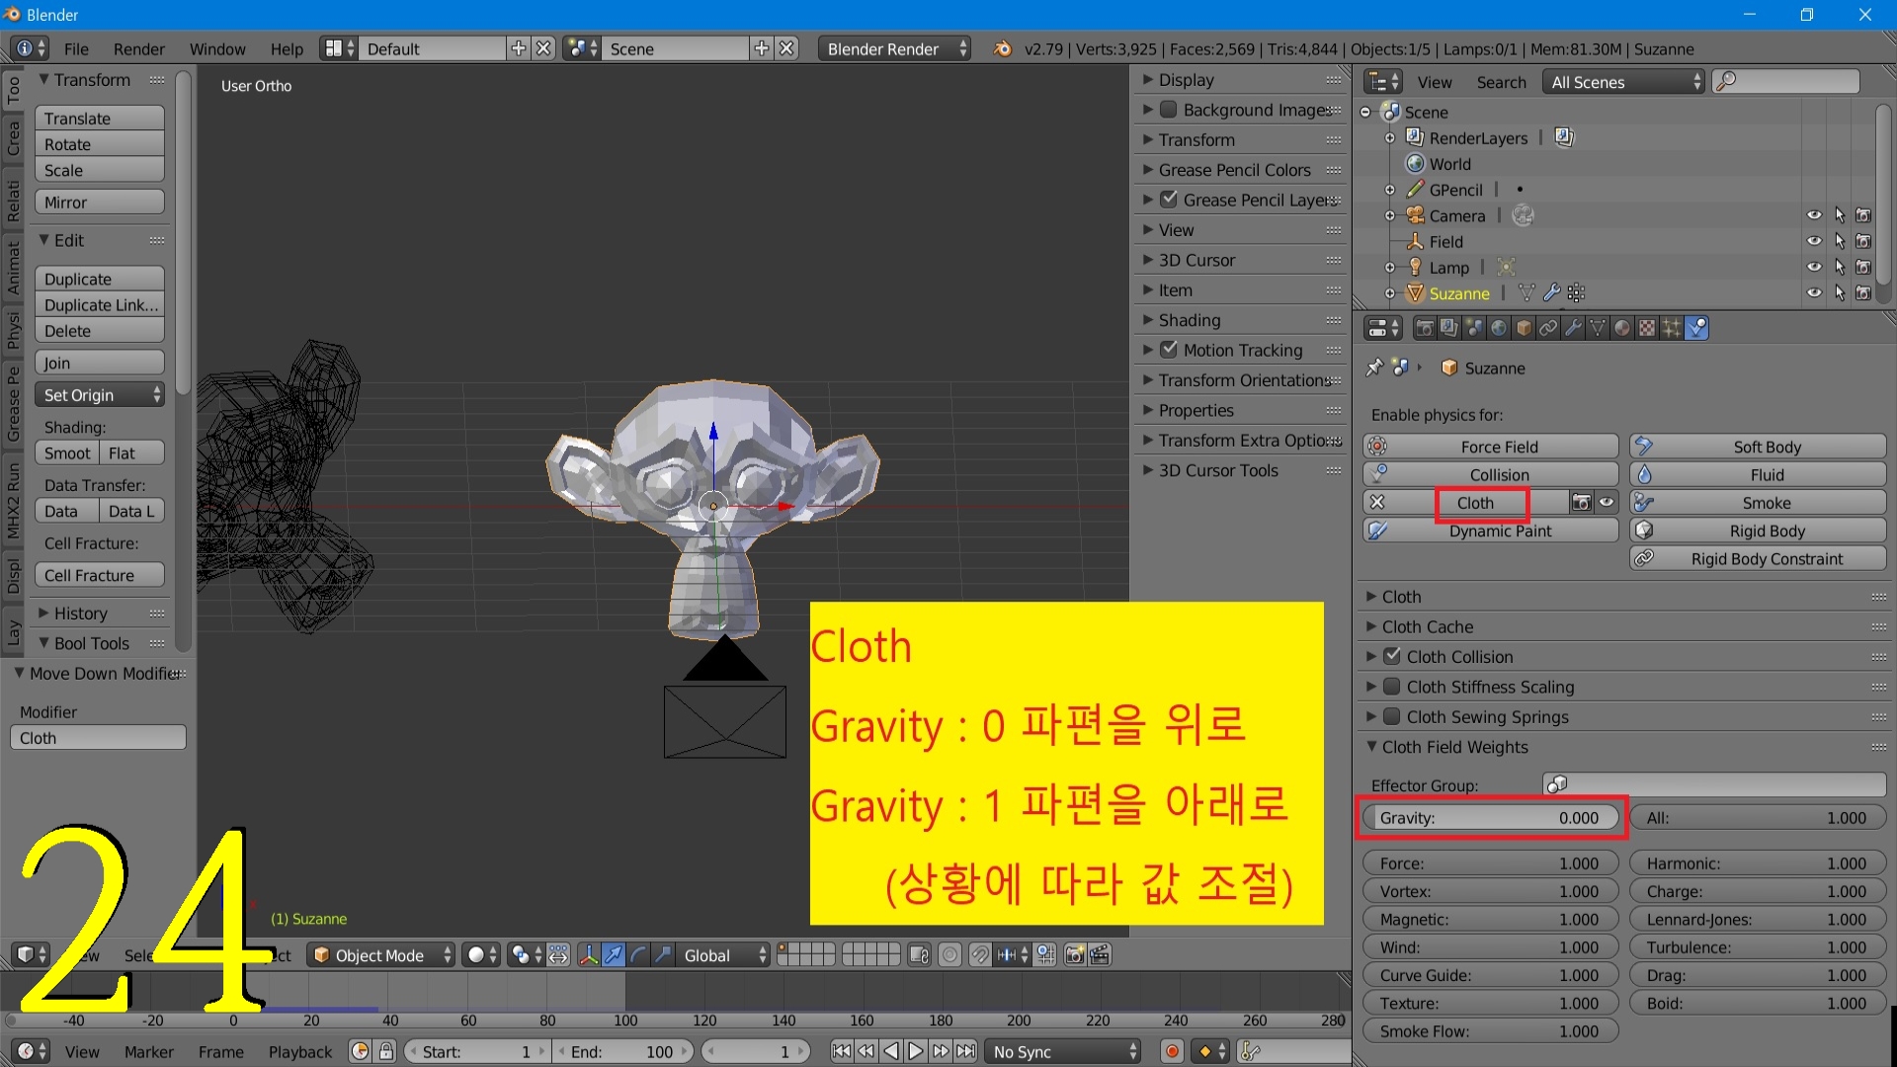
Task: Open the Window menu
Action: pyautogui.click(x=217, y=48)
